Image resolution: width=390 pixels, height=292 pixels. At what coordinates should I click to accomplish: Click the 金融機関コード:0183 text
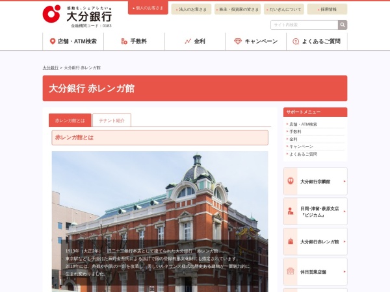point(91,25)
